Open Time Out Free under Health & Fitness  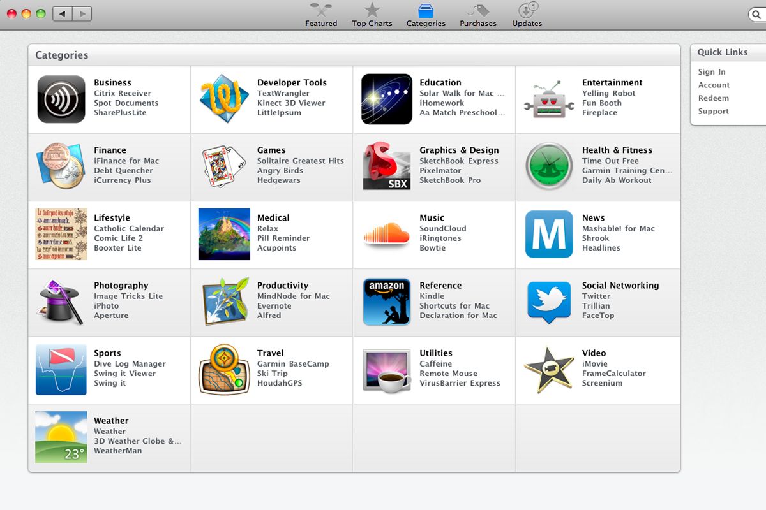tap(610, 161)
